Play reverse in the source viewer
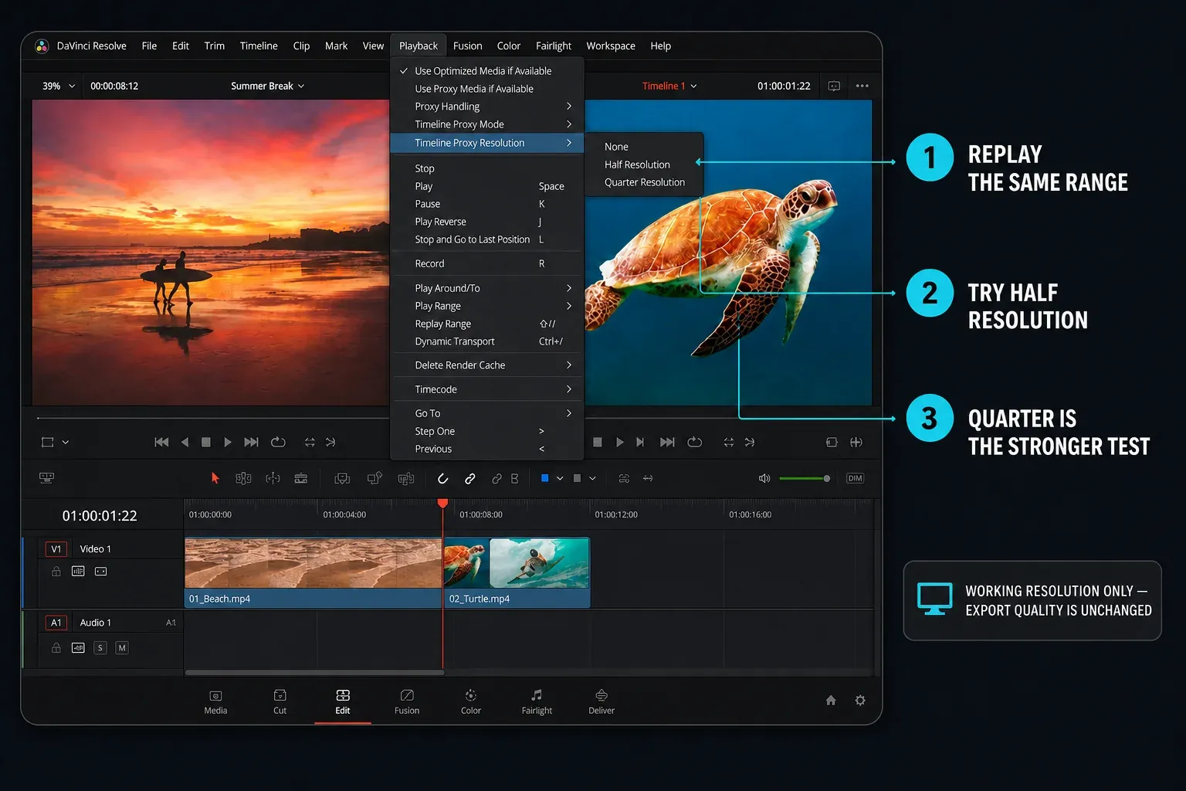The image size is (1186, 791). [185, 442]
